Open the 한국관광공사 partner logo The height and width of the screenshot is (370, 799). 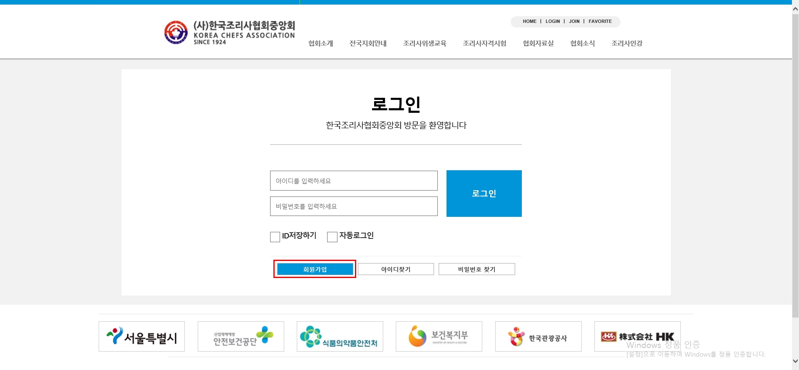tap(538, 336)
